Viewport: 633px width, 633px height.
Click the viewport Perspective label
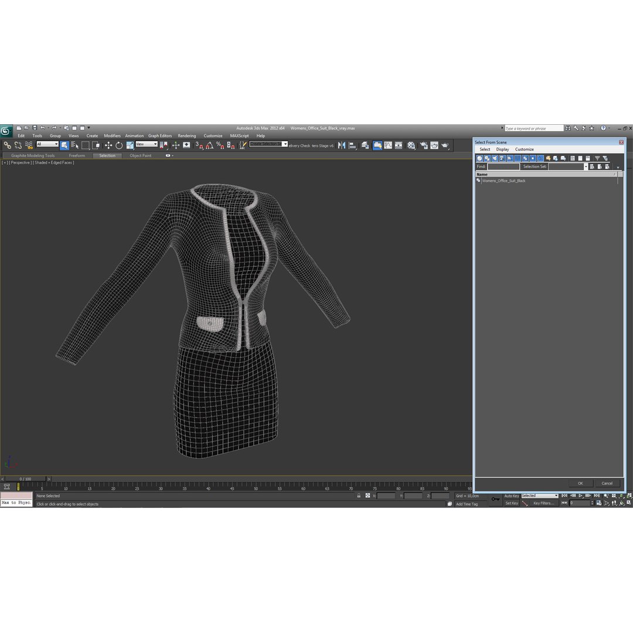(x=20, y=163)
